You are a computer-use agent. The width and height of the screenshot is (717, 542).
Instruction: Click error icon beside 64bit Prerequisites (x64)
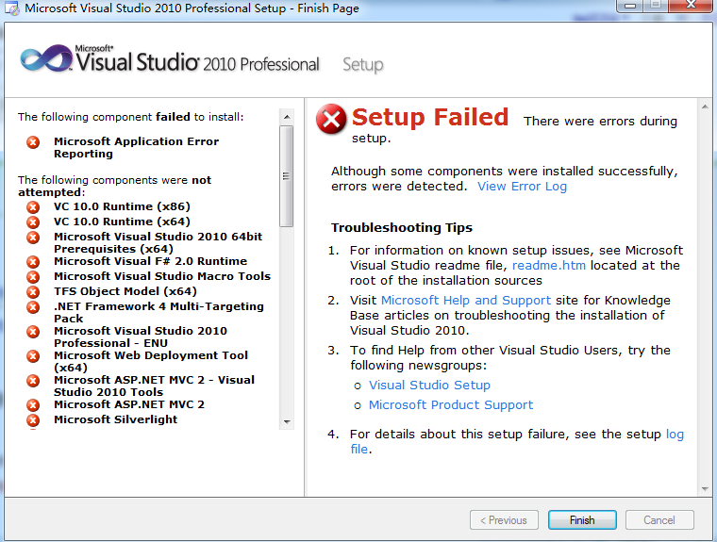[x=33, y=238]
